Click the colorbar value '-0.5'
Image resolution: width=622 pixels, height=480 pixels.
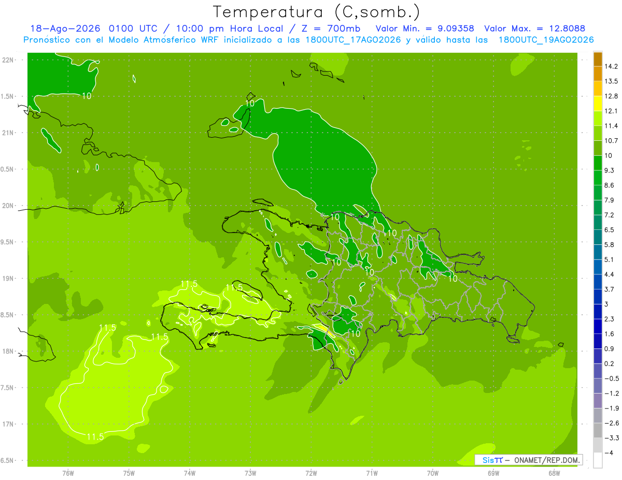coord(612,378)
